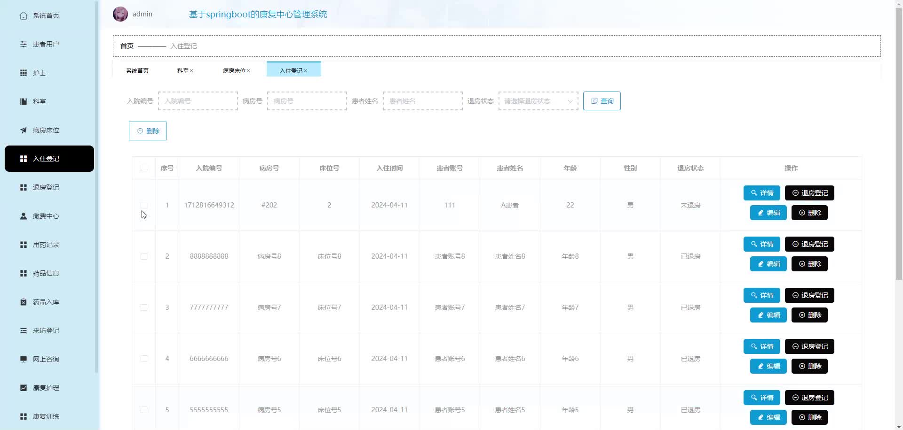Click the 病房号 input field
Viewport: 903px width, 430px height.
(307, 101)
